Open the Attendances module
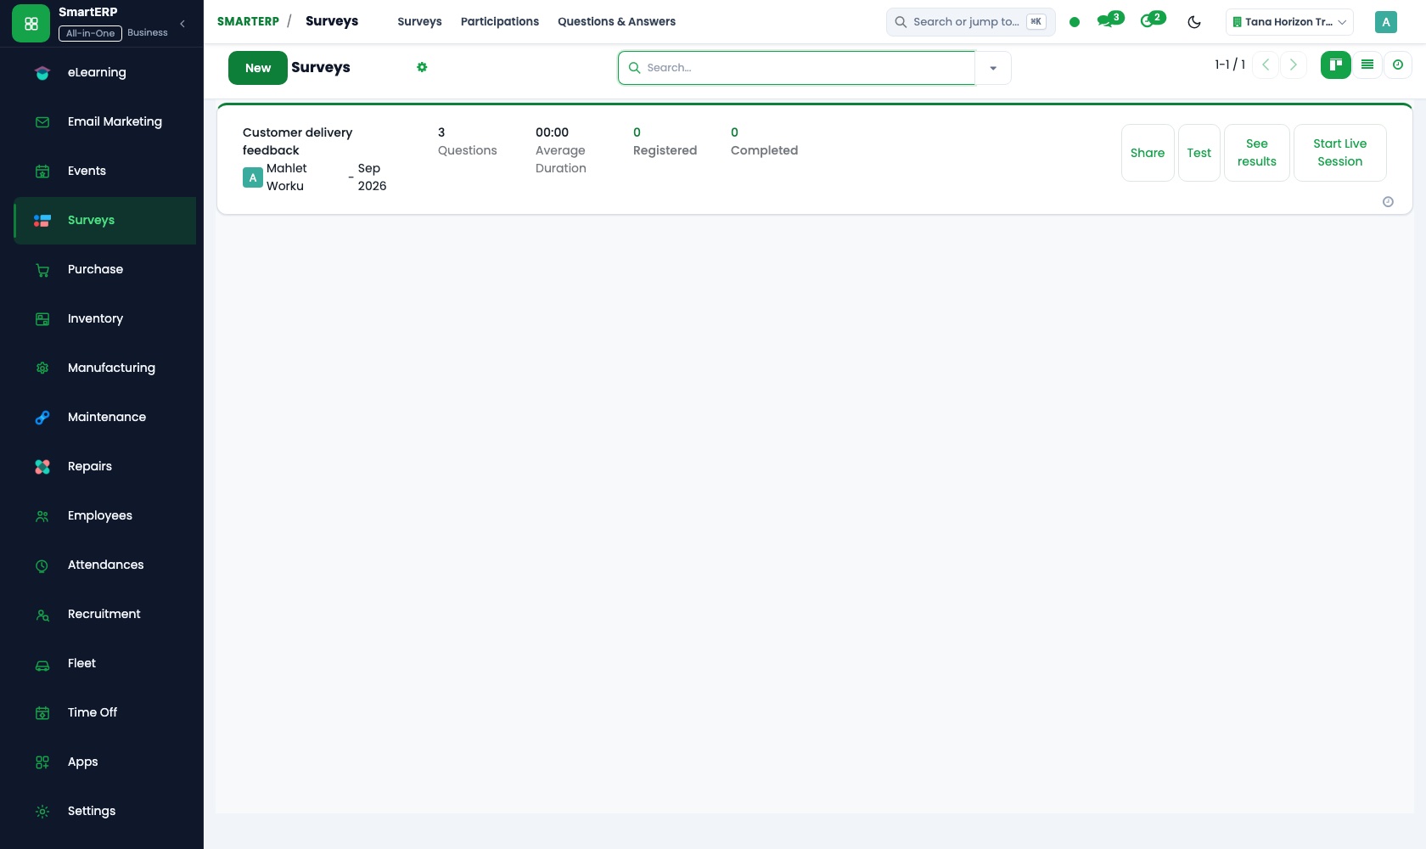The width and height of the screenshot is (1426, 849). (x=105, y=565)
